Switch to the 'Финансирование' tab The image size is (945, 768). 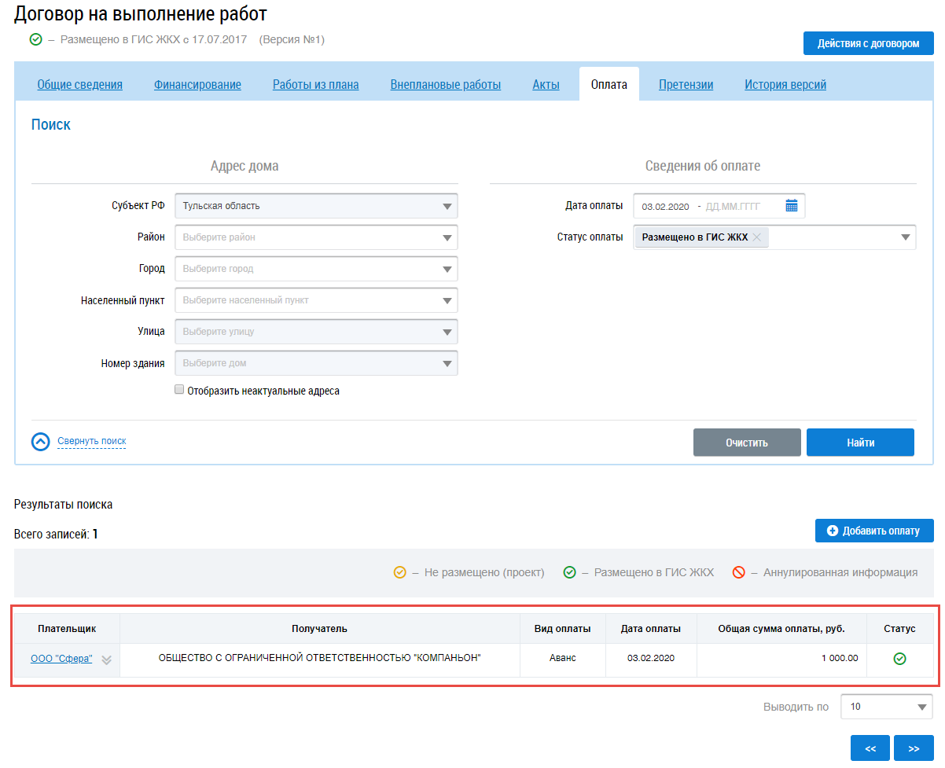[x=197, y=85]
